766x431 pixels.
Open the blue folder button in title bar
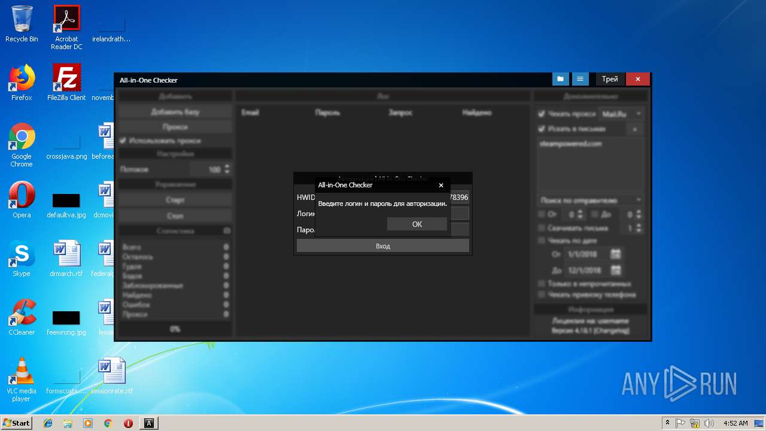coord(561,79)
